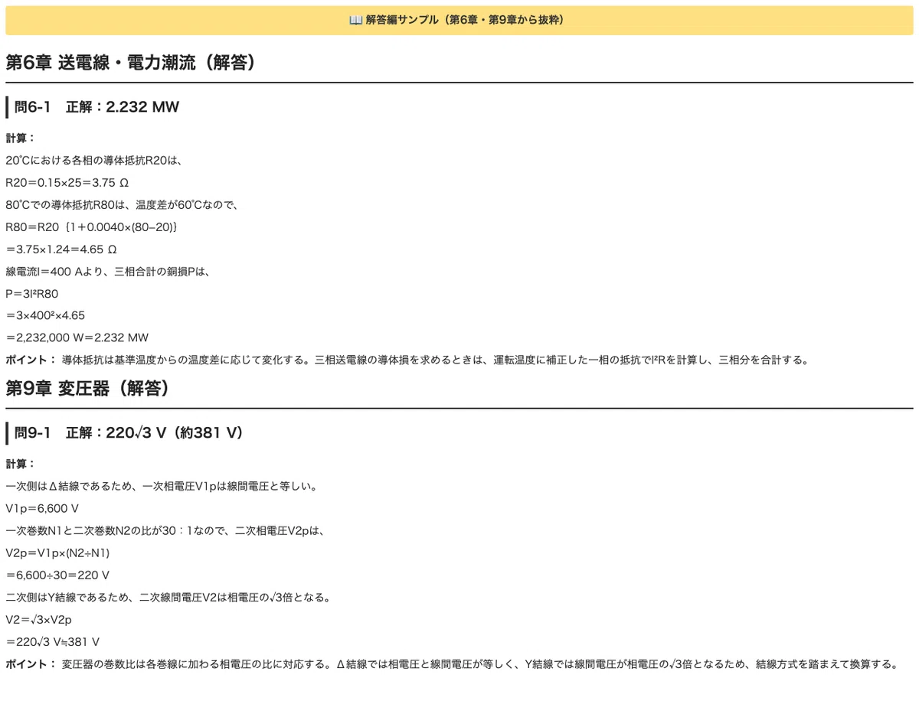Click the '計算：' label under 問9-1
The image size is (919, 704).
21,464
